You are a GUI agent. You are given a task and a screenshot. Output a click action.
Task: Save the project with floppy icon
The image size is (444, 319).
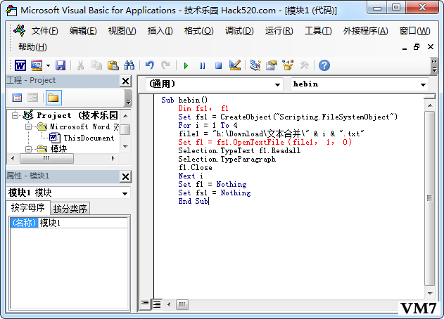coord(61,65)
